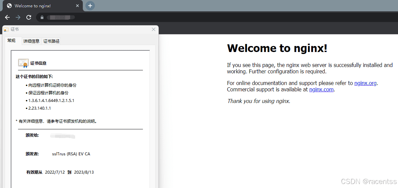Click the OID 1.3.6.1.4.1.6449.1.2.1.5.1 entry
The width and height of the screenshot is (398, 188).
51,100
